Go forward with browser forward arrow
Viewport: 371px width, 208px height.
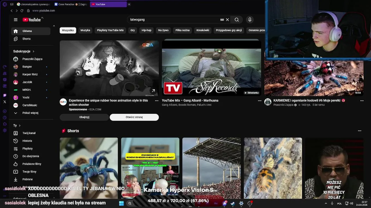click(x=17, y=11)
